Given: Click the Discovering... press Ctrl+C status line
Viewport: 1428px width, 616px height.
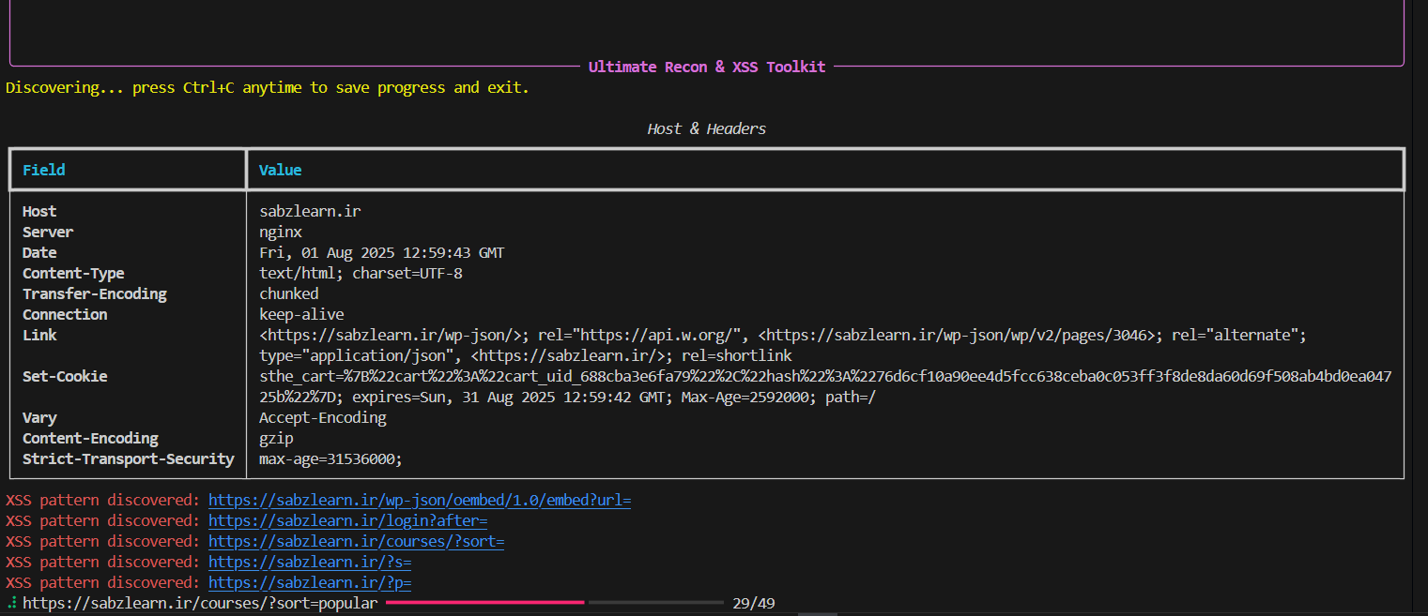Looking at the screenshot, I should 268,88.
